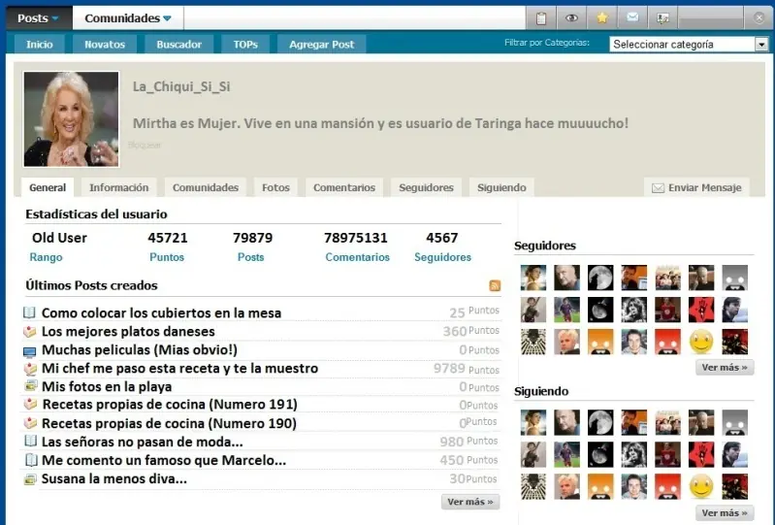Viewport: 775px width, 525px height.
Task: Open post Me comento un famoso que Marcelo
Action: (x=164, y=460)
